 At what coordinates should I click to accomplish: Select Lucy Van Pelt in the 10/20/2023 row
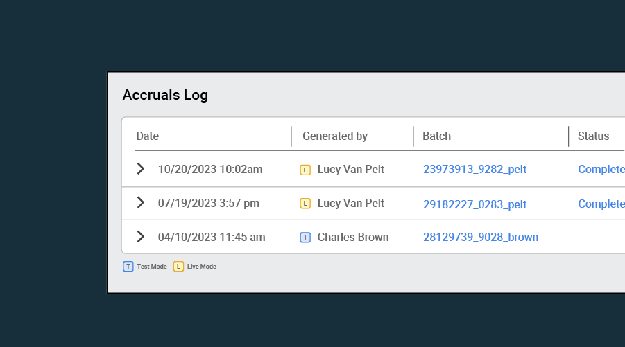[x=350, y=170]
